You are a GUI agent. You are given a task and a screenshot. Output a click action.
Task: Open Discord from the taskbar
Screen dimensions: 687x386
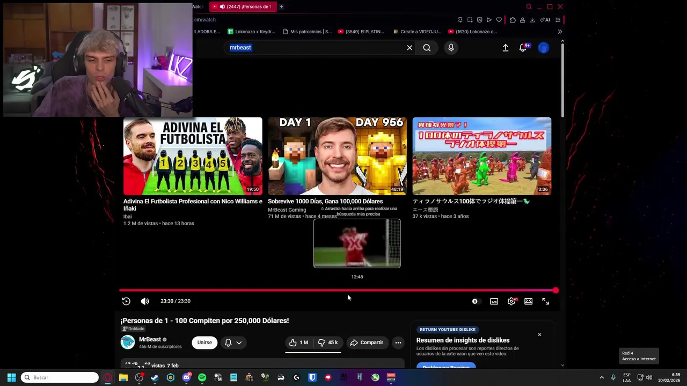click(186, 377)
